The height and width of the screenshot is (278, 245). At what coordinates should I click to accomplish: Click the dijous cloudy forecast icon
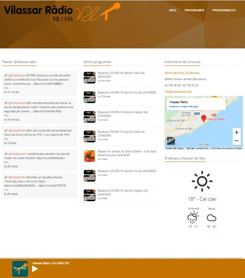pyautogui.click(x=212, y=218)
